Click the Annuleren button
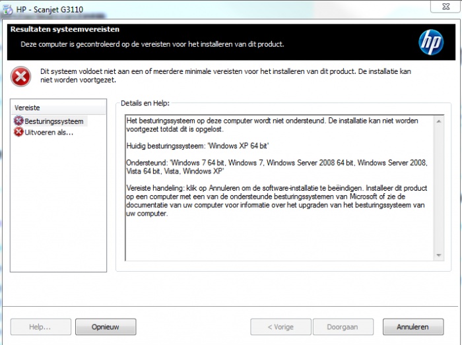 413,327
